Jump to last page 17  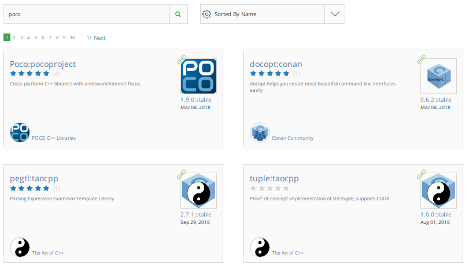[x=89, y=38]
